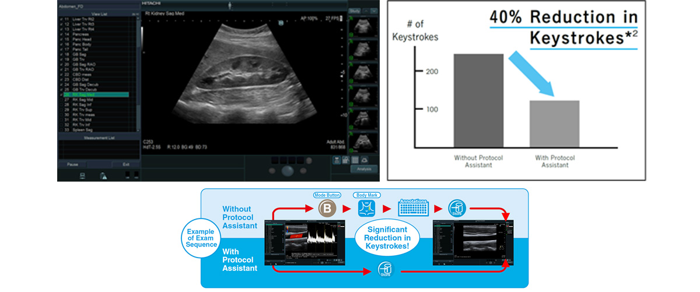This screenshot has width=700, height=292.
Task: Toggle the checkbox for 14 Pancreas
Action: pyautogui.click(x=61, y=36)
